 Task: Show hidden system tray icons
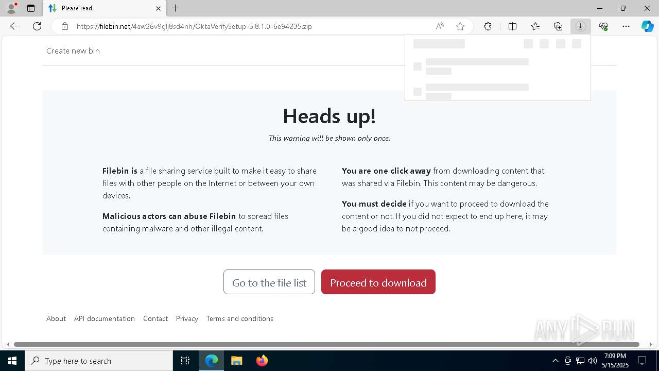coord(555,361)
